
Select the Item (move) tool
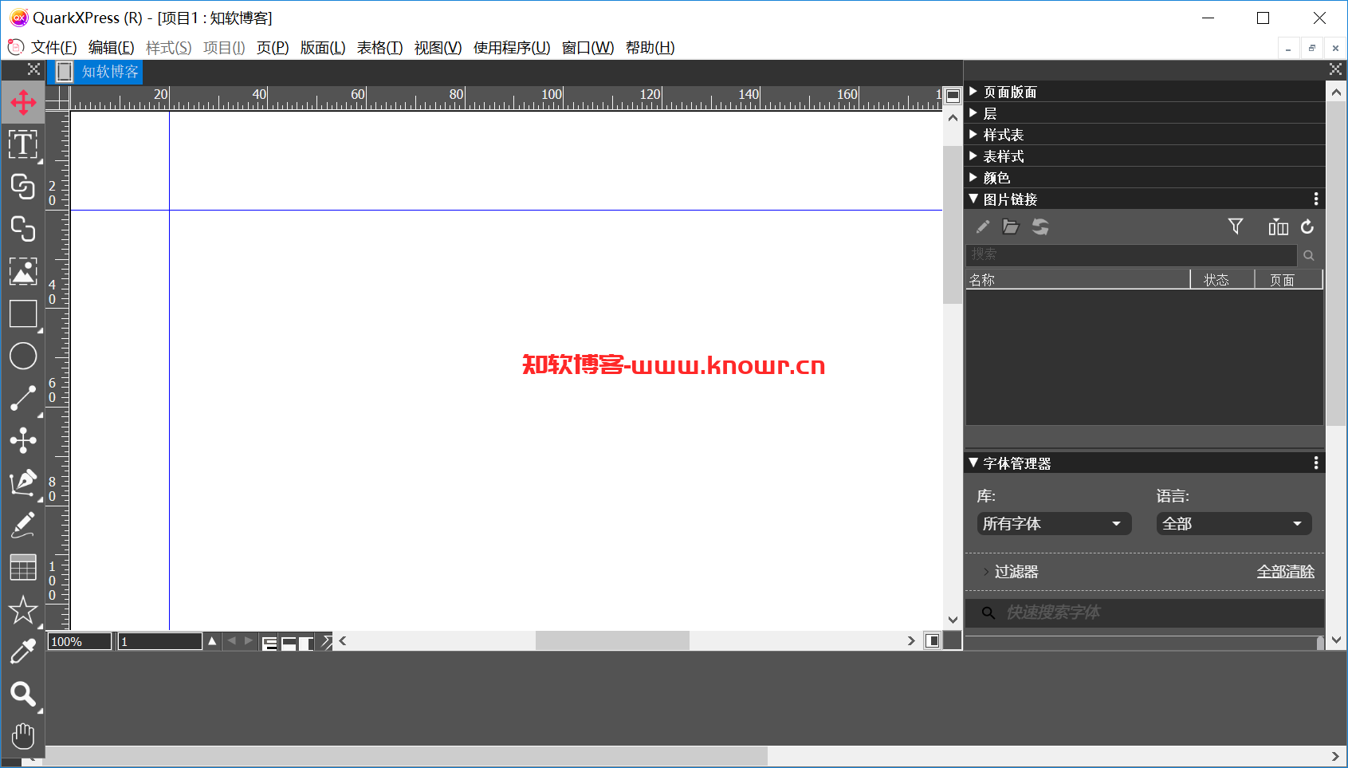23,102
